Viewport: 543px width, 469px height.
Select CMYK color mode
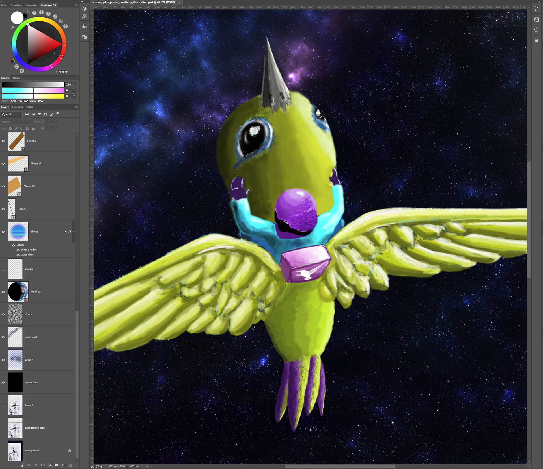33,101
